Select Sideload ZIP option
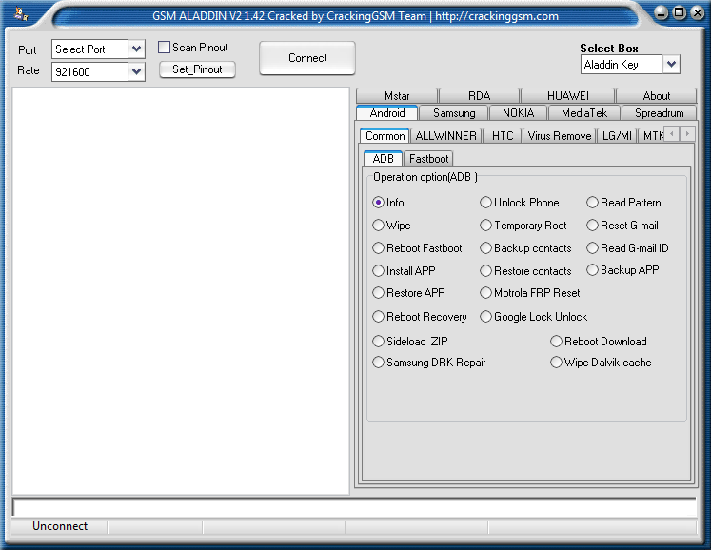Image resolution: width=711 pixels, height=550 pixels. point(410,341)
